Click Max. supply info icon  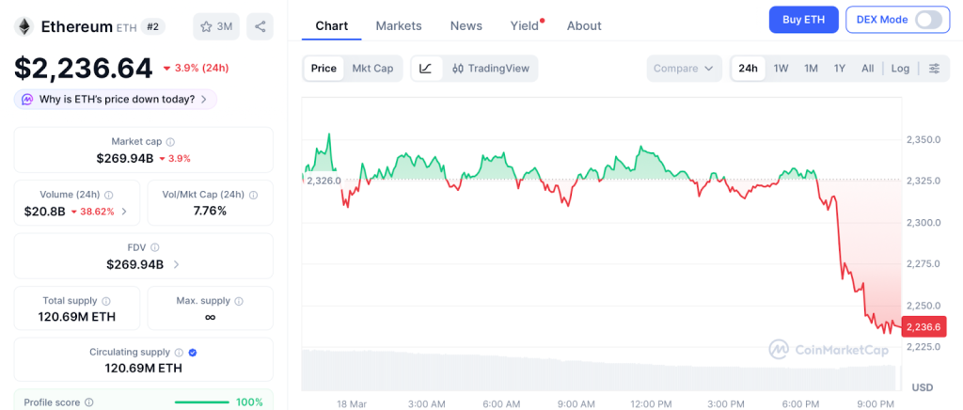238,301
